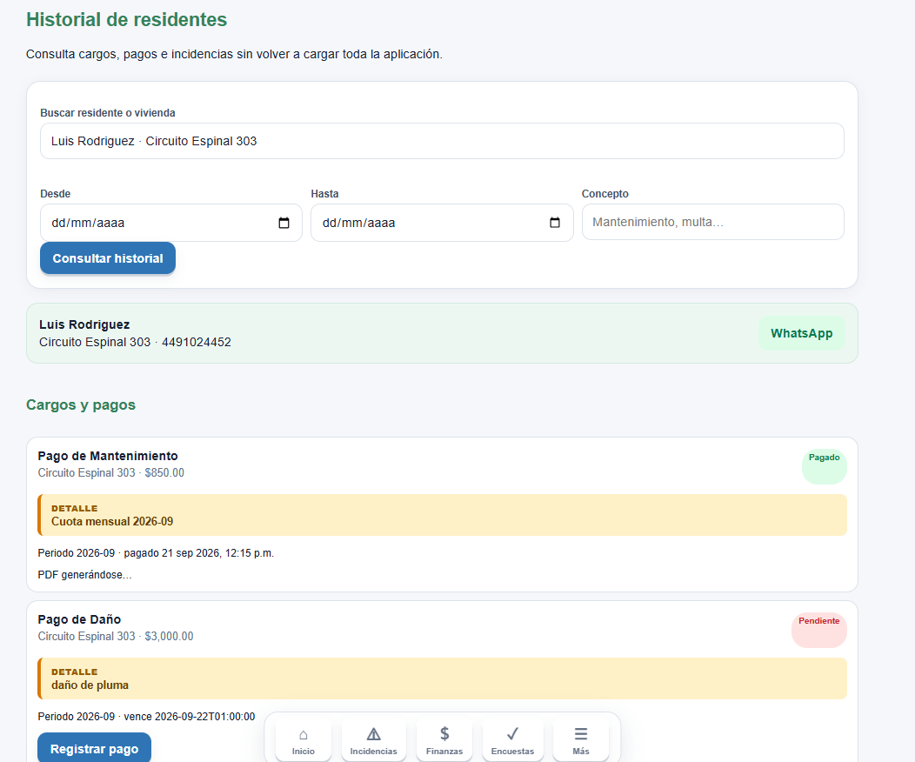Click the 'Historial de residentes' page heading
This screenshot has height=762, width=915.
point(127,20)
